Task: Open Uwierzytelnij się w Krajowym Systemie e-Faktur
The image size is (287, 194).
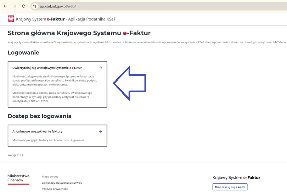Action: (x=47, y=68)
